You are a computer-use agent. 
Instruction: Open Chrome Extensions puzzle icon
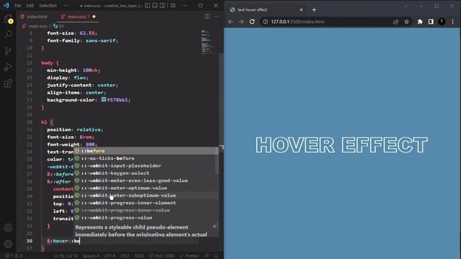[x=420, y=22]
